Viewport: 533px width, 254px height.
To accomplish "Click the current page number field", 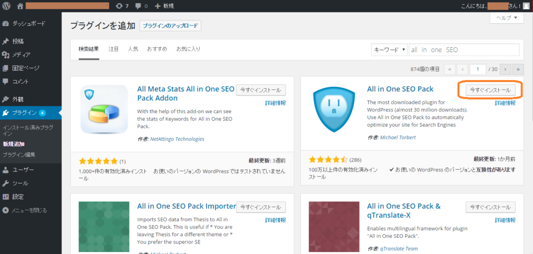I will tap(478, 69).
